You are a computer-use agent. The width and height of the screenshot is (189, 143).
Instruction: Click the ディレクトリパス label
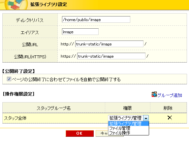click(30, 20)
